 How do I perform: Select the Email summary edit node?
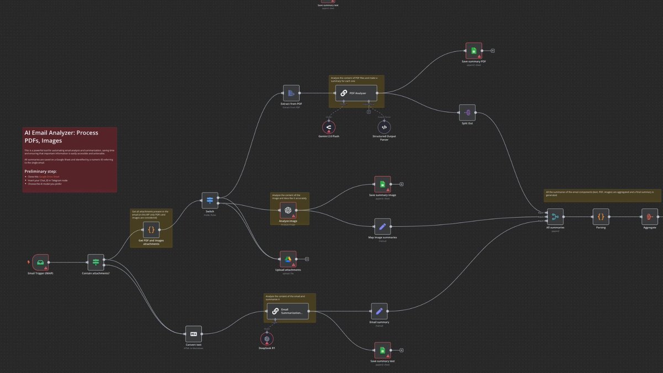pyautogui.click(x=379, y=312)
